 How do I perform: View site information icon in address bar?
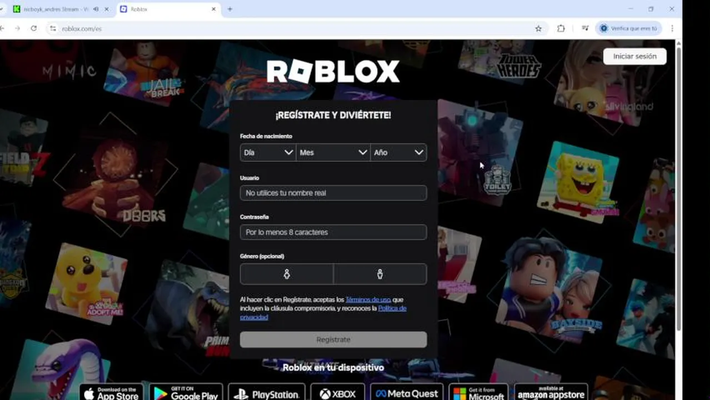point(53,28)
